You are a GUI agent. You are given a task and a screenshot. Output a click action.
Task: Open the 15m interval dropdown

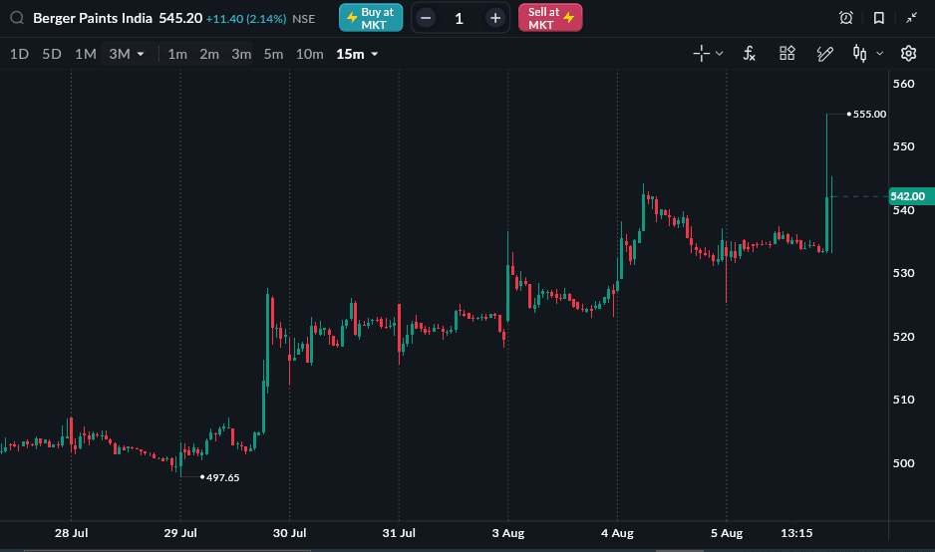click(x=357, y=54)
